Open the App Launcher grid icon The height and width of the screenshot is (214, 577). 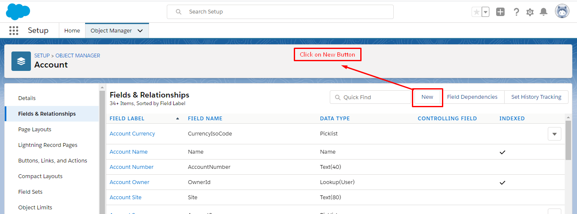pyautogui.click(x=14, y=30)
